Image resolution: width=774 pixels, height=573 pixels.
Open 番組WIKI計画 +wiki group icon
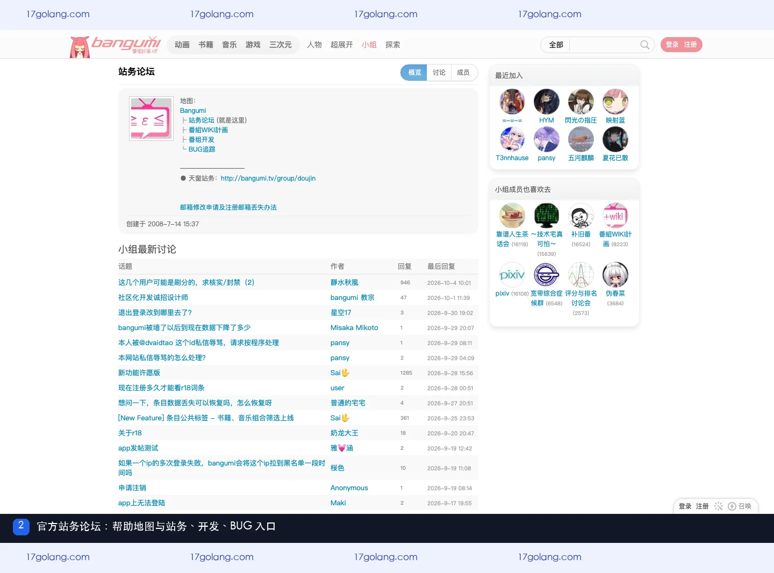tap(615, 216)
